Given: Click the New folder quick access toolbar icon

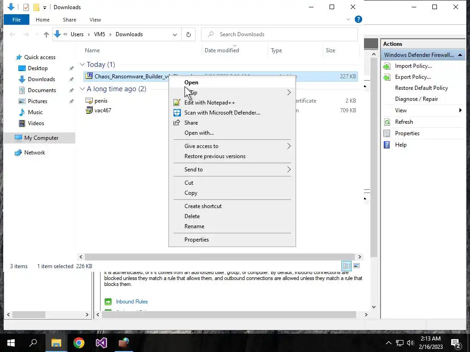Looking at the screenshot, I should (36, 7).
